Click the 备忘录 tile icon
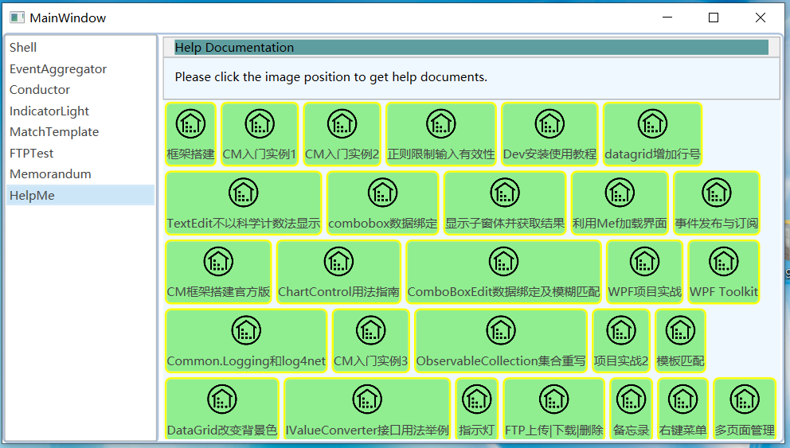This screenshot has width=790, height=448. [631, 399]
